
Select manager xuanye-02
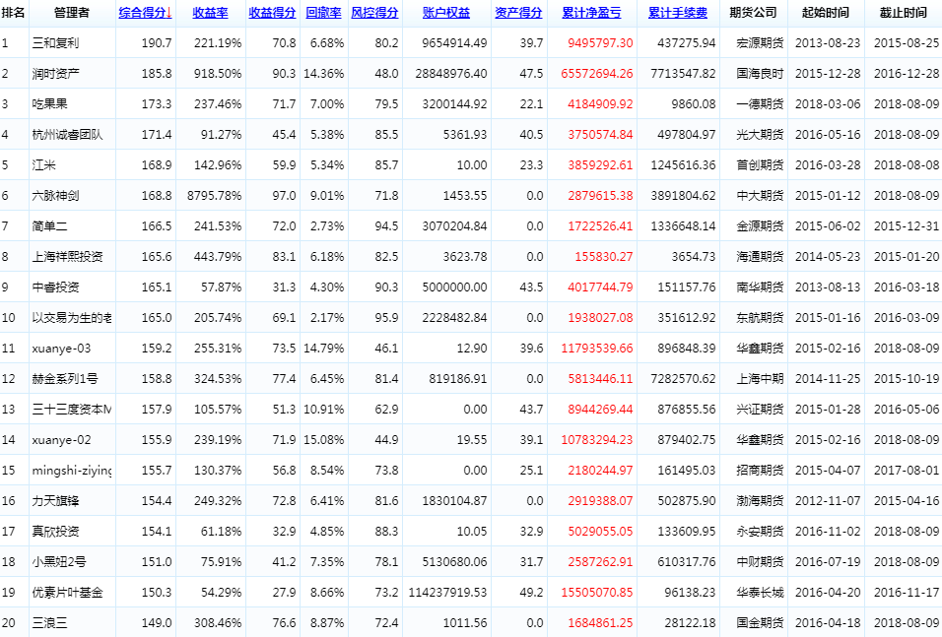click(x=61, y=440)
